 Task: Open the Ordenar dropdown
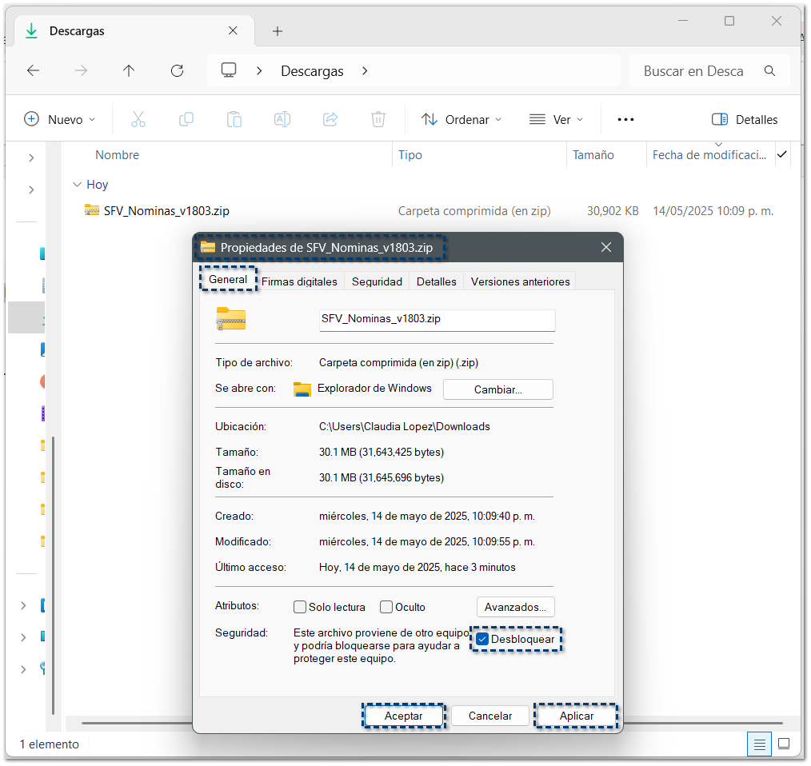462,119
